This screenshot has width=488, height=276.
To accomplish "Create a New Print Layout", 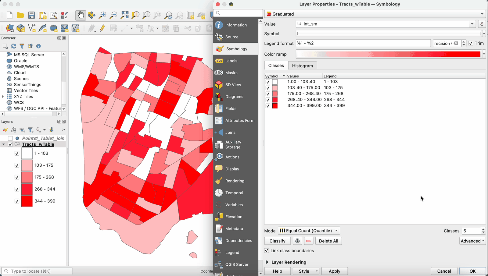I will pos(43,15).
